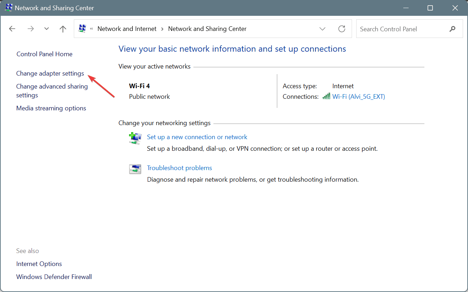Click the breadcrumb overflow double chevron

click(91, 29)
